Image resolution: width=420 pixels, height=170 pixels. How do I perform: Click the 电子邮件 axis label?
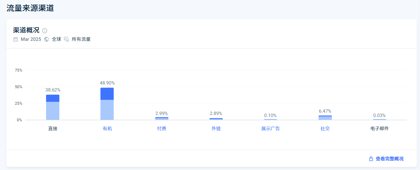click(380, 129)
